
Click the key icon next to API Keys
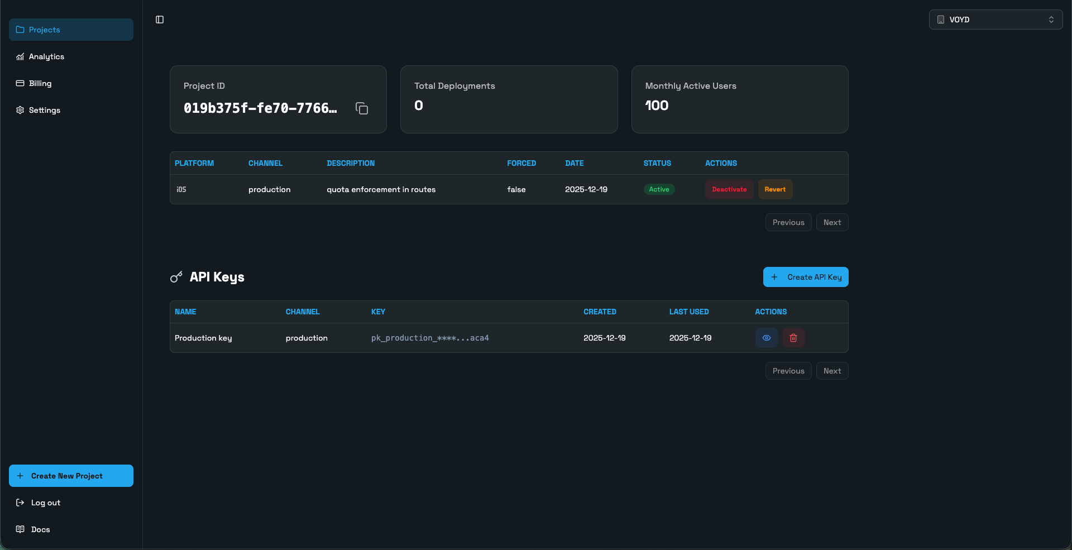click(176, 277)
